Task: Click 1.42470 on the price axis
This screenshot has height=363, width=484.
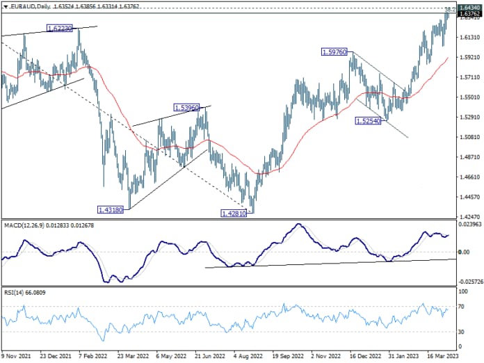Action: tap(470, 217)
